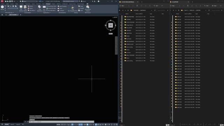224x126 pixels.
Task: Open the Visual Basic Editor
Action: tap(51, 6)
